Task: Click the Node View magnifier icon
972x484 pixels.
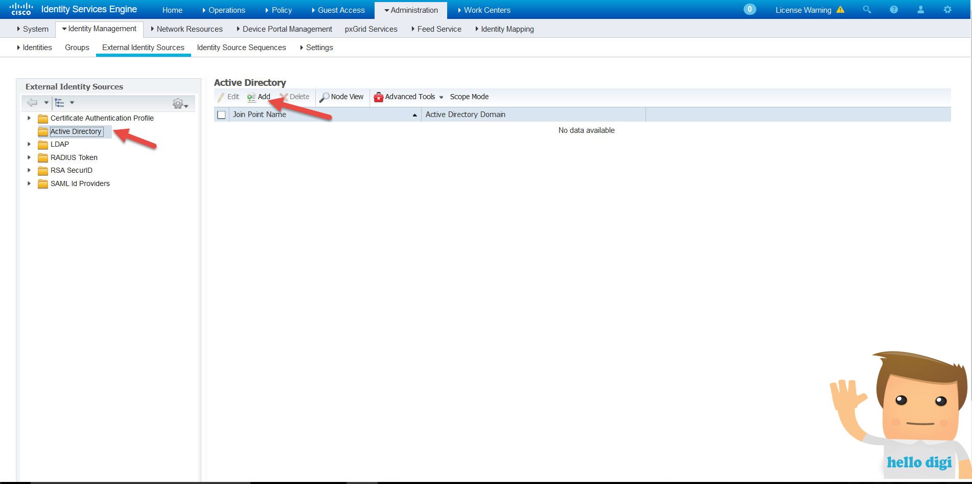Action: [x=325, y=97]
